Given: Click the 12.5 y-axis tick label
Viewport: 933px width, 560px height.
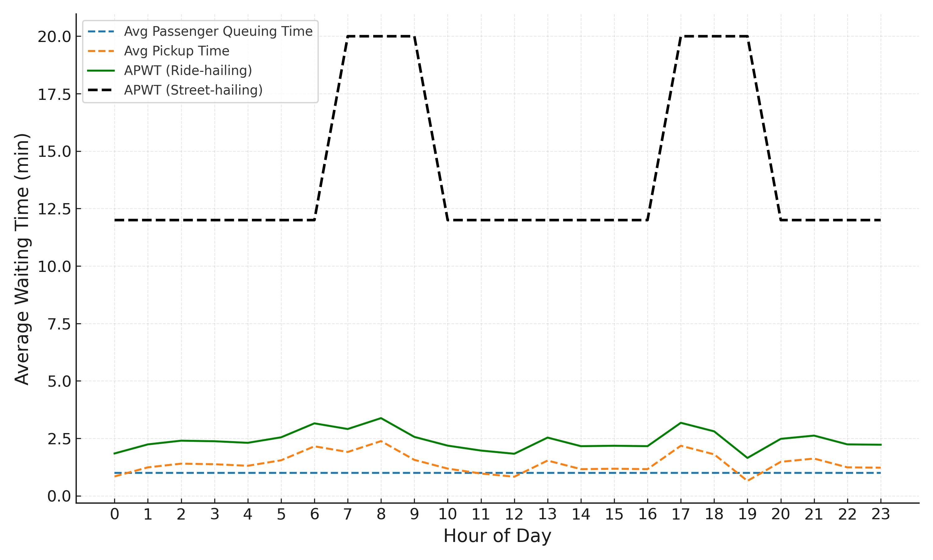Looking at the screenshot, I should click(54, 209).
